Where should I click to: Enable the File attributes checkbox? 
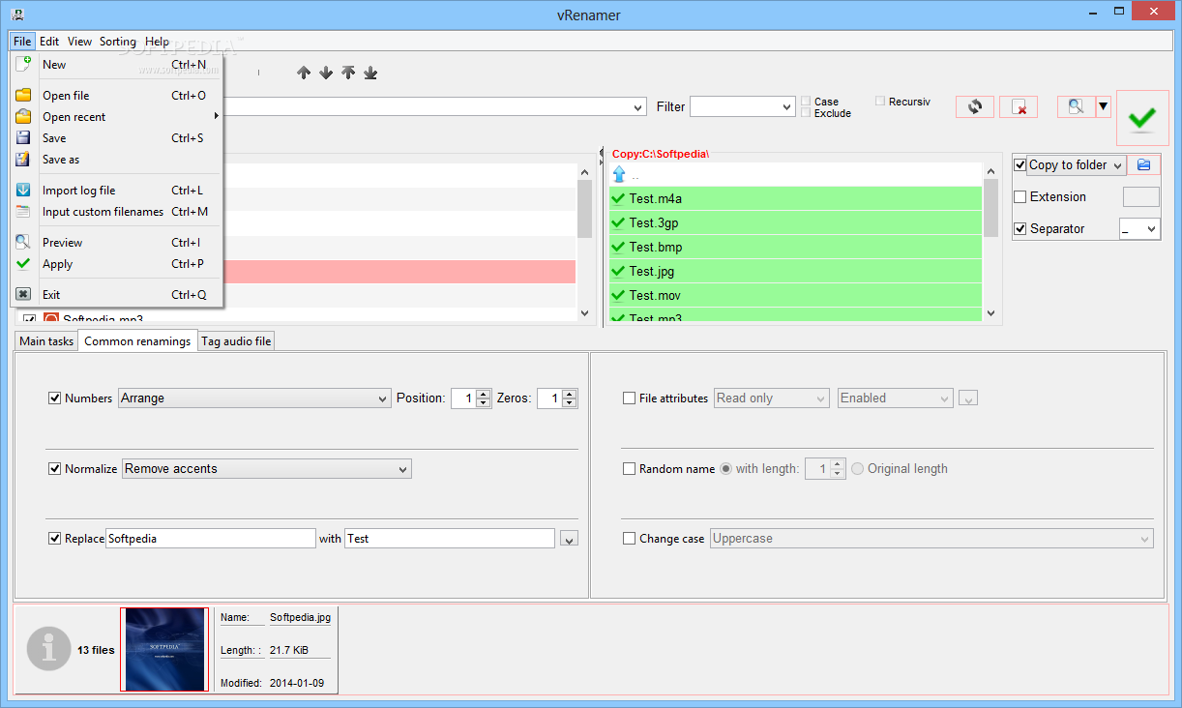630,398
